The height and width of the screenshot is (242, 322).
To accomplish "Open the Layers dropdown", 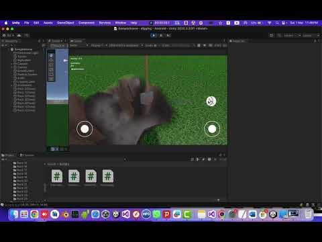I will coord(292,36).
